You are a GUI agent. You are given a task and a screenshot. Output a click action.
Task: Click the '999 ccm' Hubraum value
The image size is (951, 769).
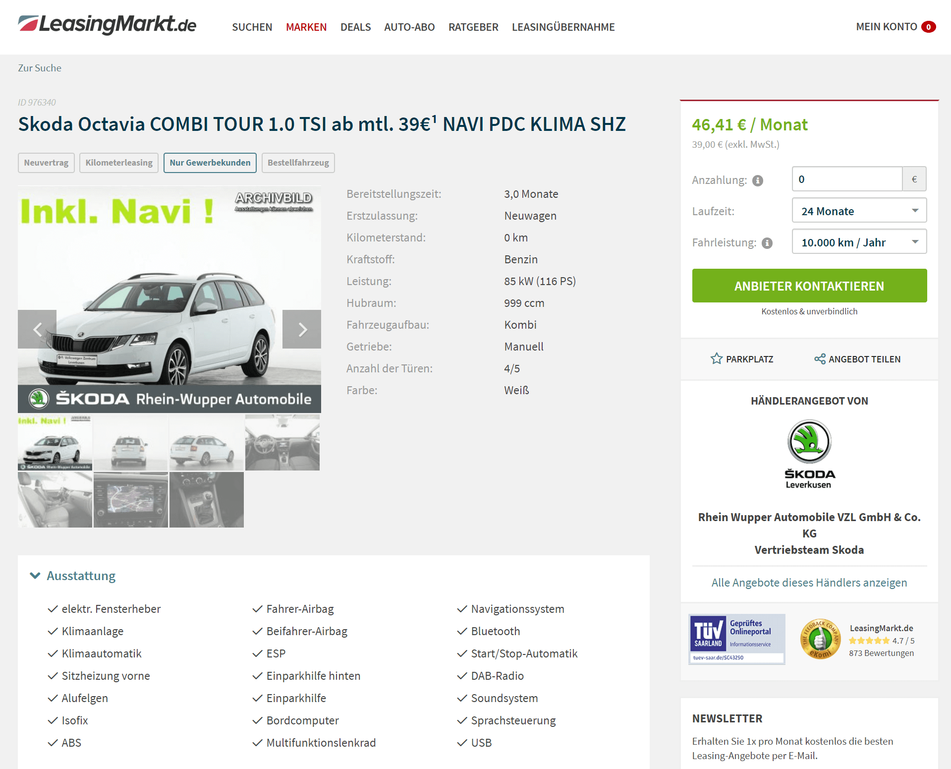tap(524, 303)
